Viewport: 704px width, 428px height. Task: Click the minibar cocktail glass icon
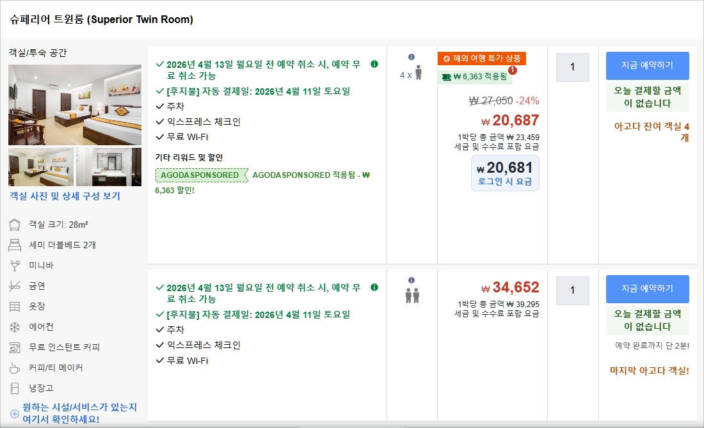click(15, 266)
